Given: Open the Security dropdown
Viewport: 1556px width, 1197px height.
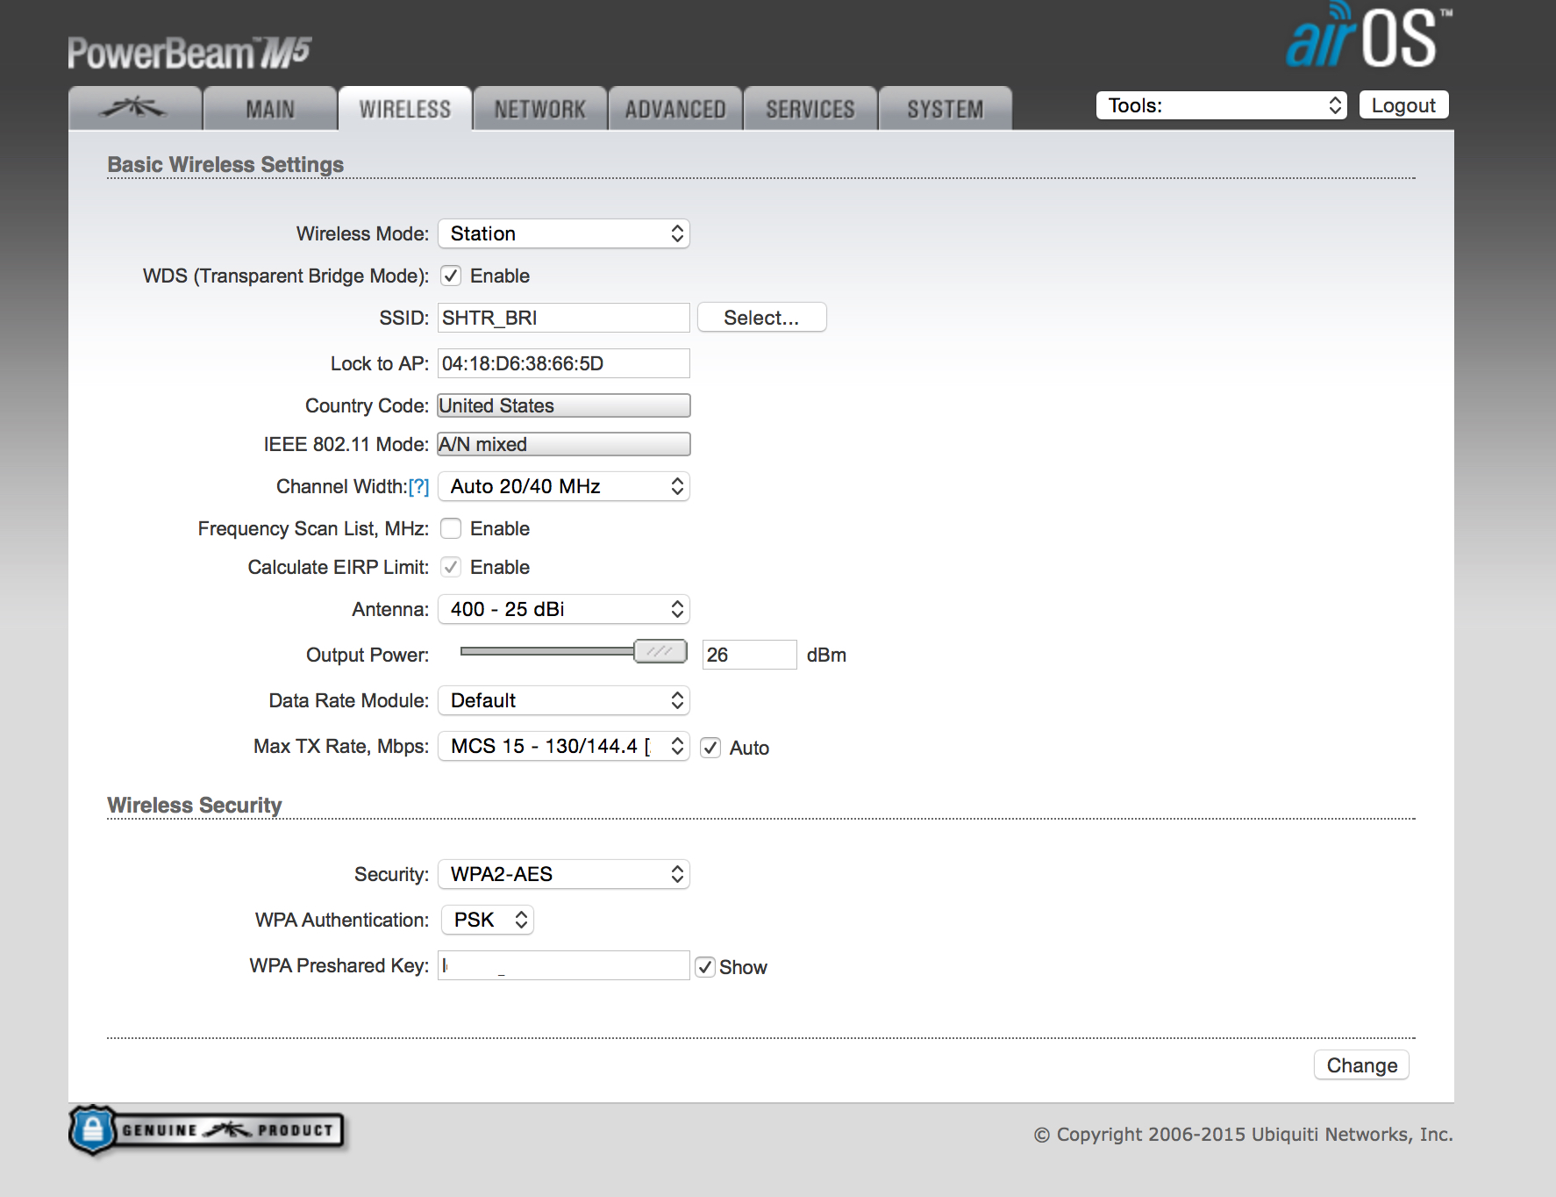Looking at the screenshot, I should click(564, 874).
